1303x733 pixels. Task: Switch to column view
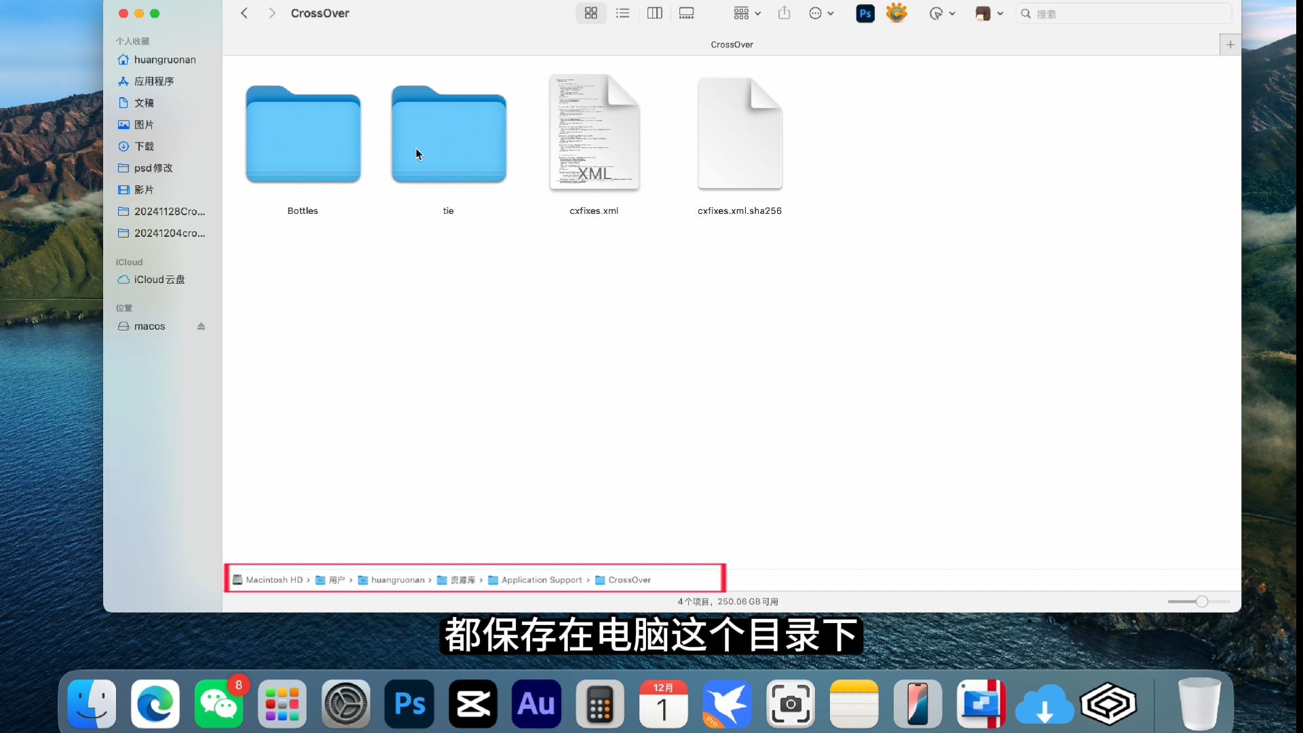654,13
